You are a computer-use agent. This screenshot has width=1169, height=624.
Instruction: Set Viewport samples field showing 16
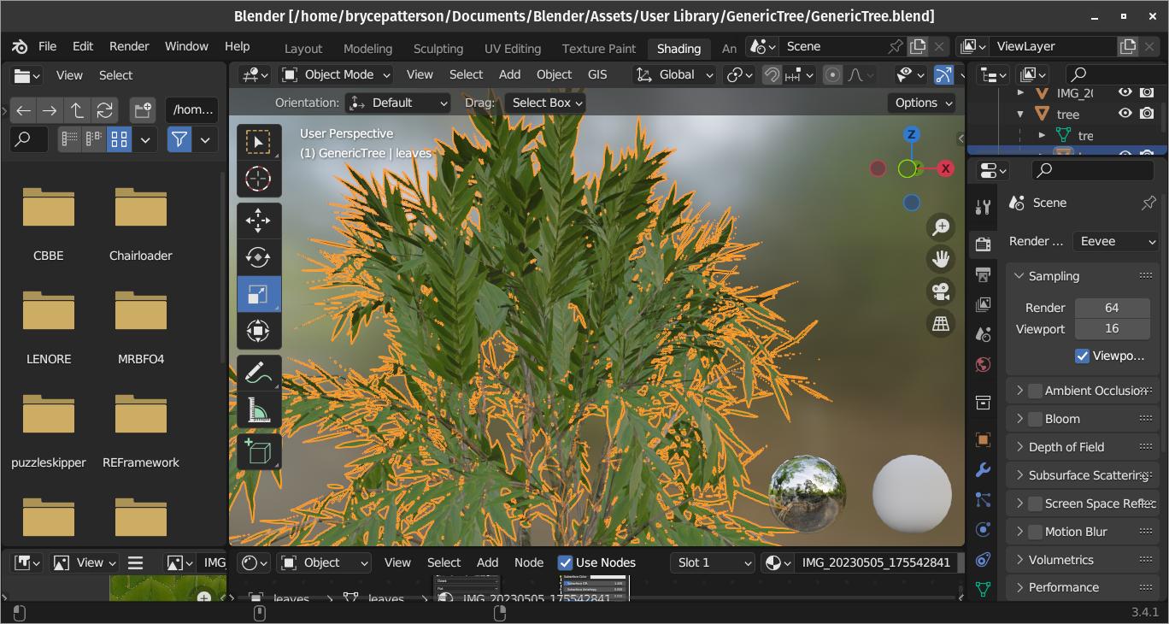point(1112,329)
